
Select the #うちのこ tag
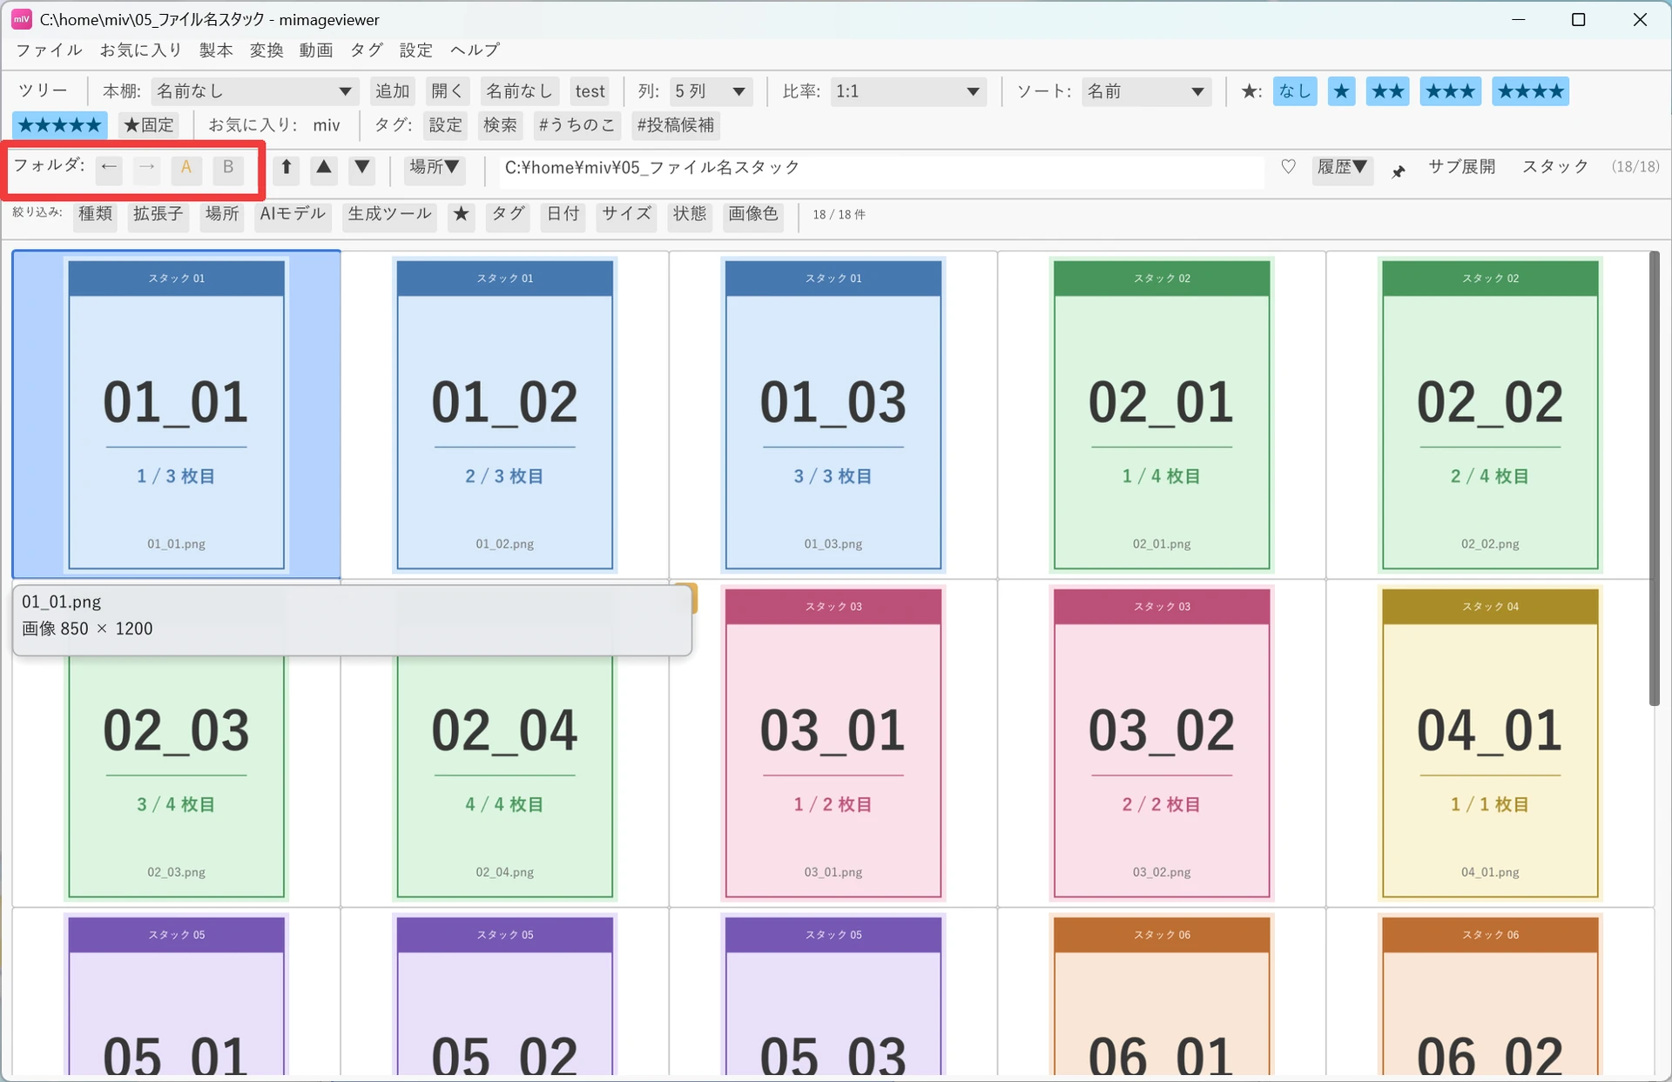[x=576, y=124]
